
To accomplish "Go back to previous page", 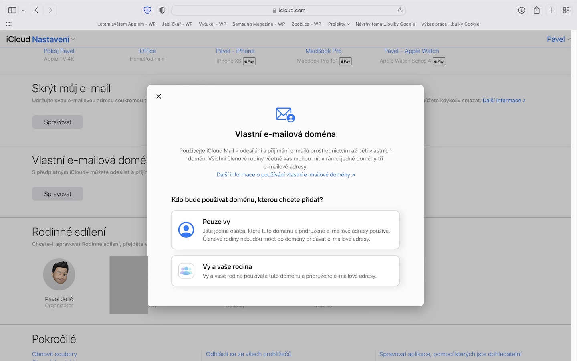I will pos(36,10).
